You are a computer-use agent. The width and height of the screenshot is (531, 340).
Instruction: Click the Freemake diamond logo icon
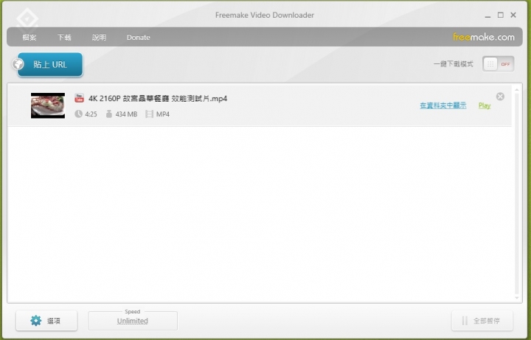coord(27,19)
